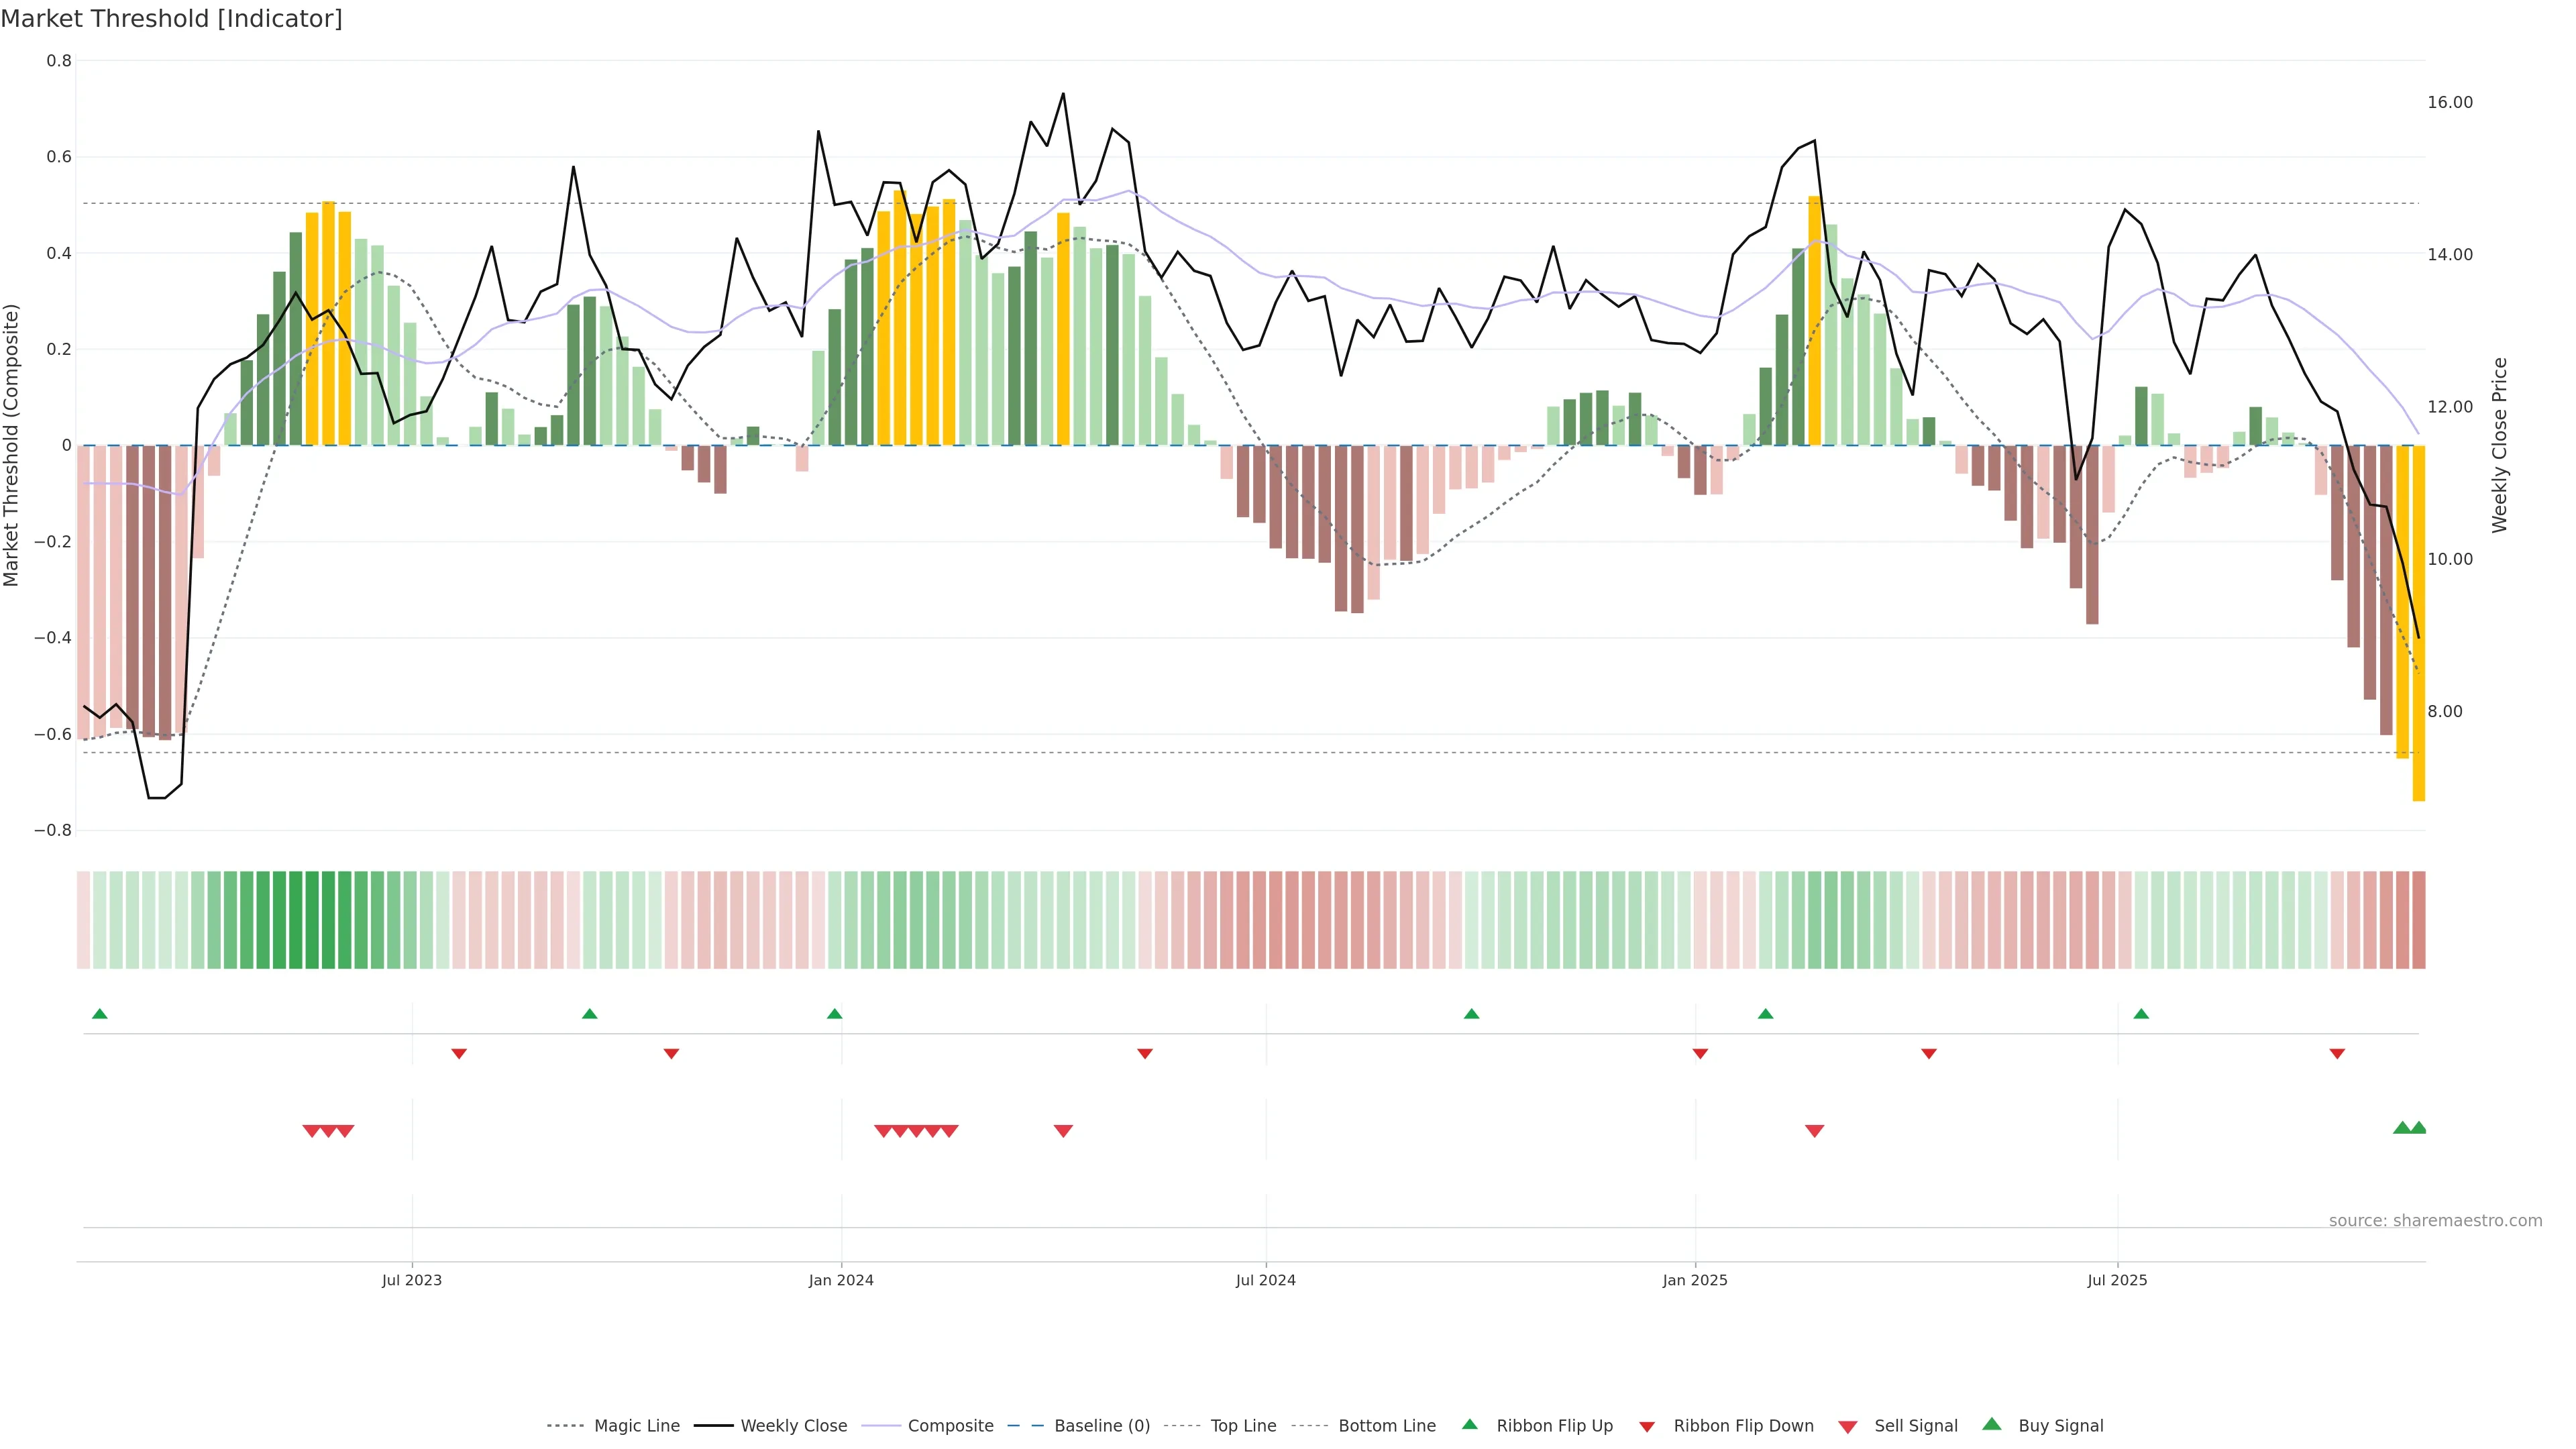Click the Jan 2024 x-axis tick label
This screenshot has width=2576, height=1449.
841,1280
